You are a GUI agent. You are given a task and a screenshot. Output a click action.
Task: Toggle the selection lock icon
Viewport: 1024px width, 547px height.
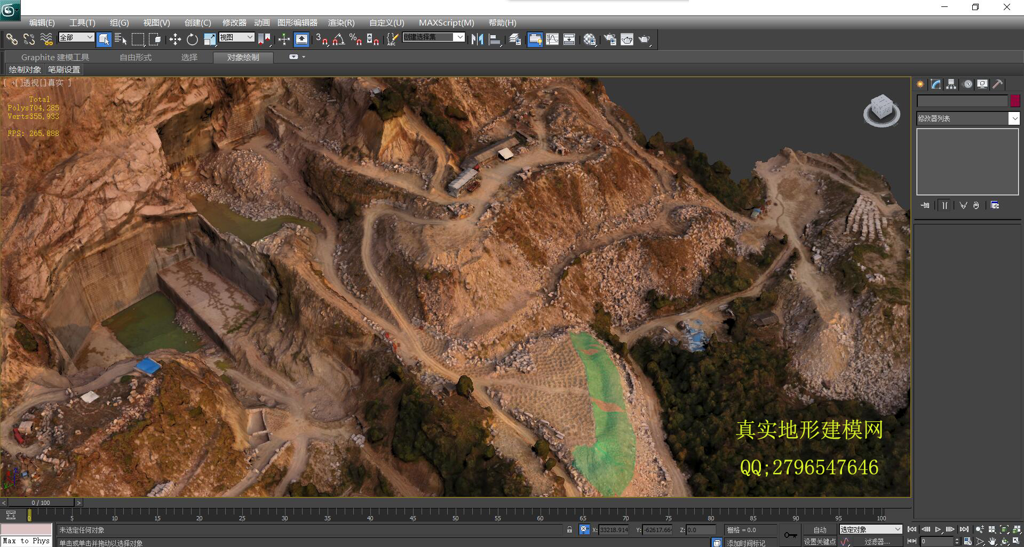(x=569, y=529)
